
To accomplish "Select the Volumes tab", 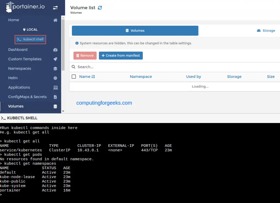I will click(x=135, y=31).
